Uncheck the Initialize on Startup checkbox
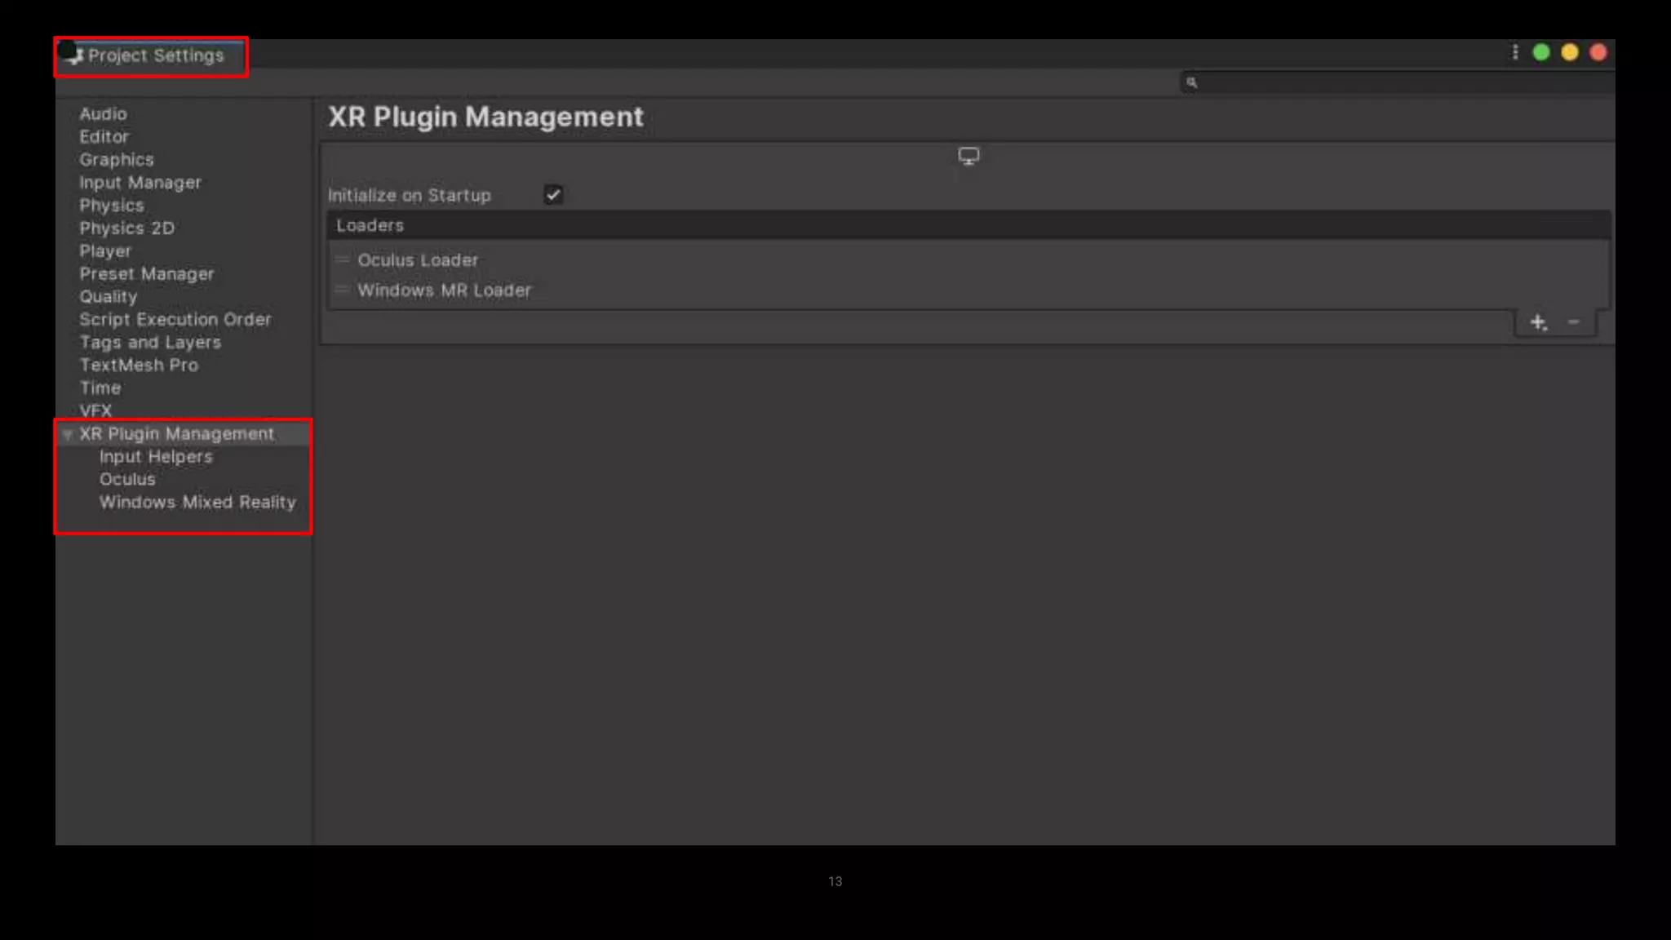 pyautogui.click(x=553, y=195)
